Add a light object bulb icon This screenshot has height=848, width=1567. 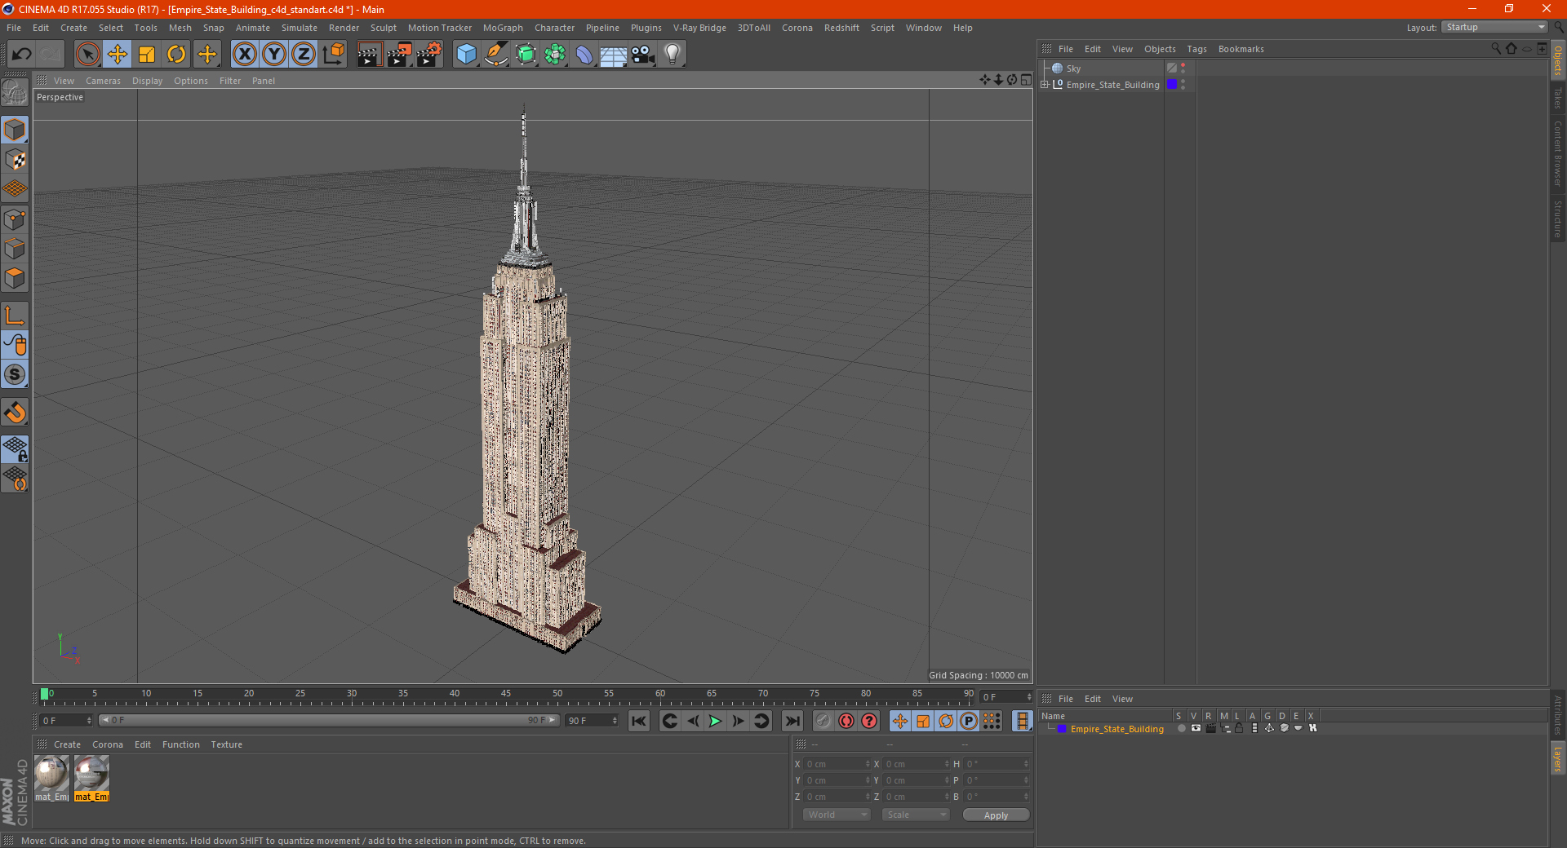point(673,55)
